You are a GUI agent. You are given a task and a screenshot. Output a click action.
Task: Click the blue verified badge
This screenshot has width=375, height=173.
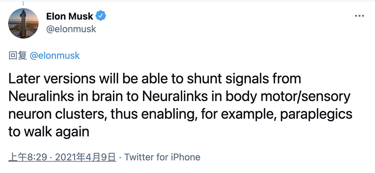102,16
